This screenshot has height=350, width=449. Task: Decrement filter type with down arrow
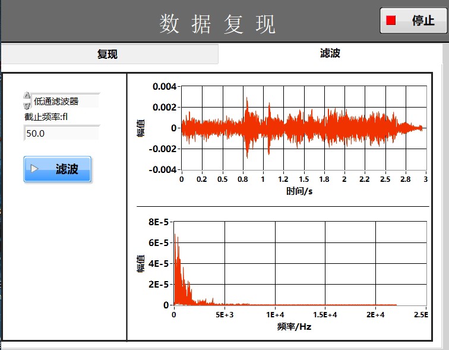click(27, 105)
